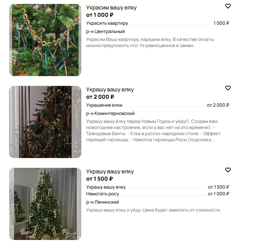Click heart icon on the 1 500 ₽ listing

pos(228,170)
